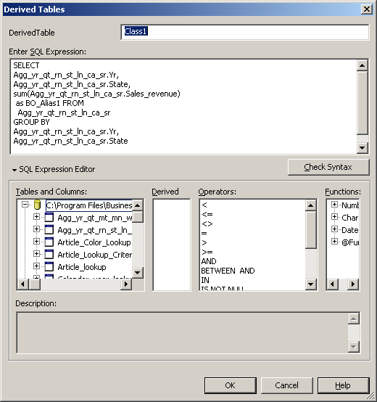
Task: Collapse the SQL Expression Editor section
Action: (x=14, y=170)
